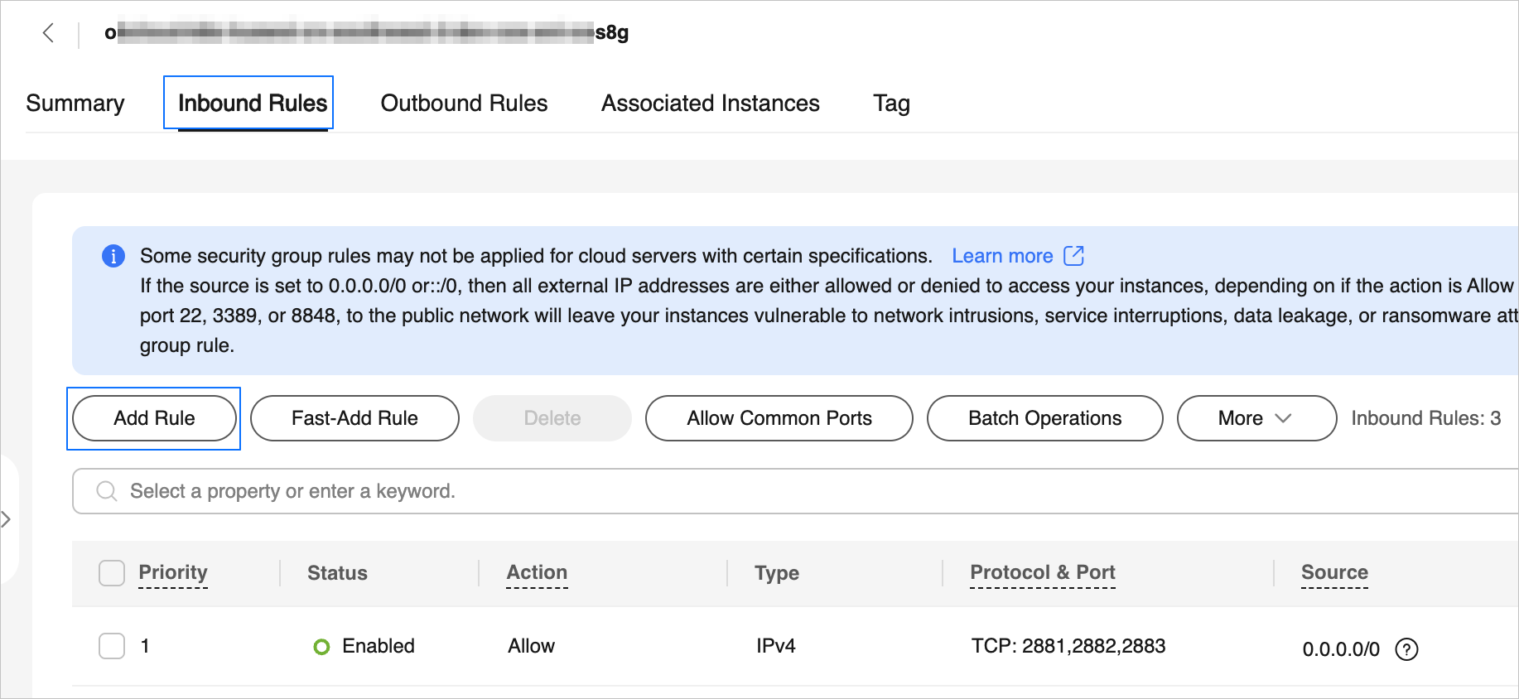Click the Add Rule button
This screenshot has width=1519, height=699.
point(154,418)
